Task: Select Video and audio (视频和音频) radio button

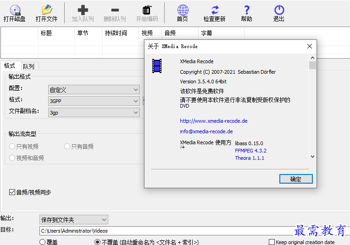Action: (12, 158)
